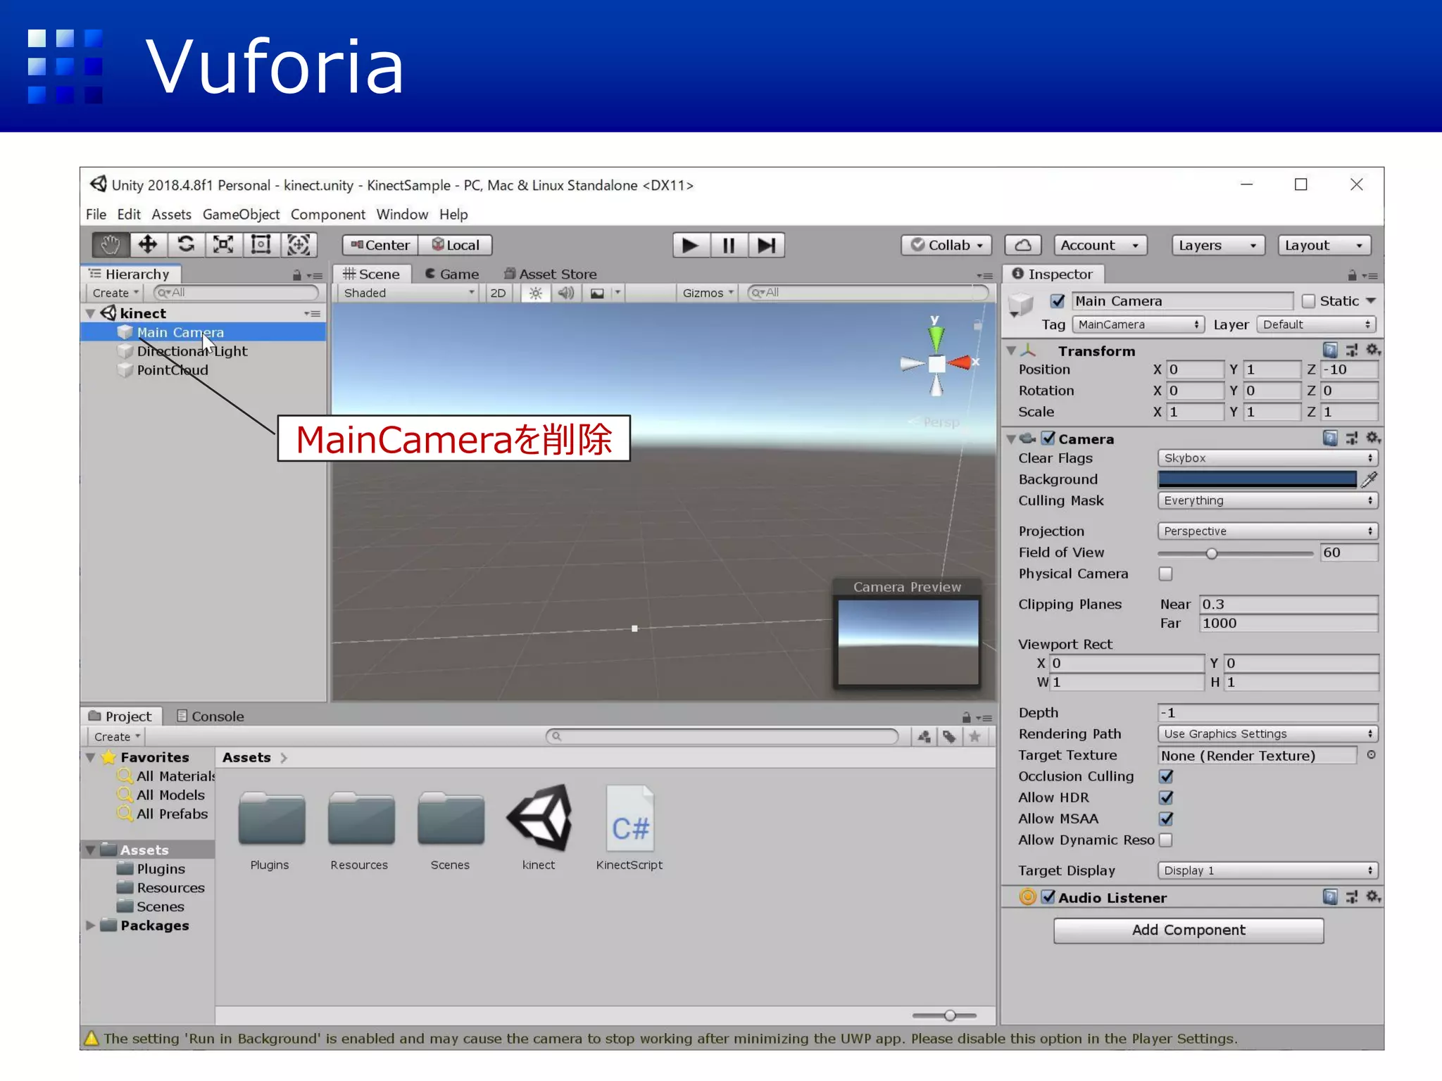Open the cloud services button

(1023, 245)
